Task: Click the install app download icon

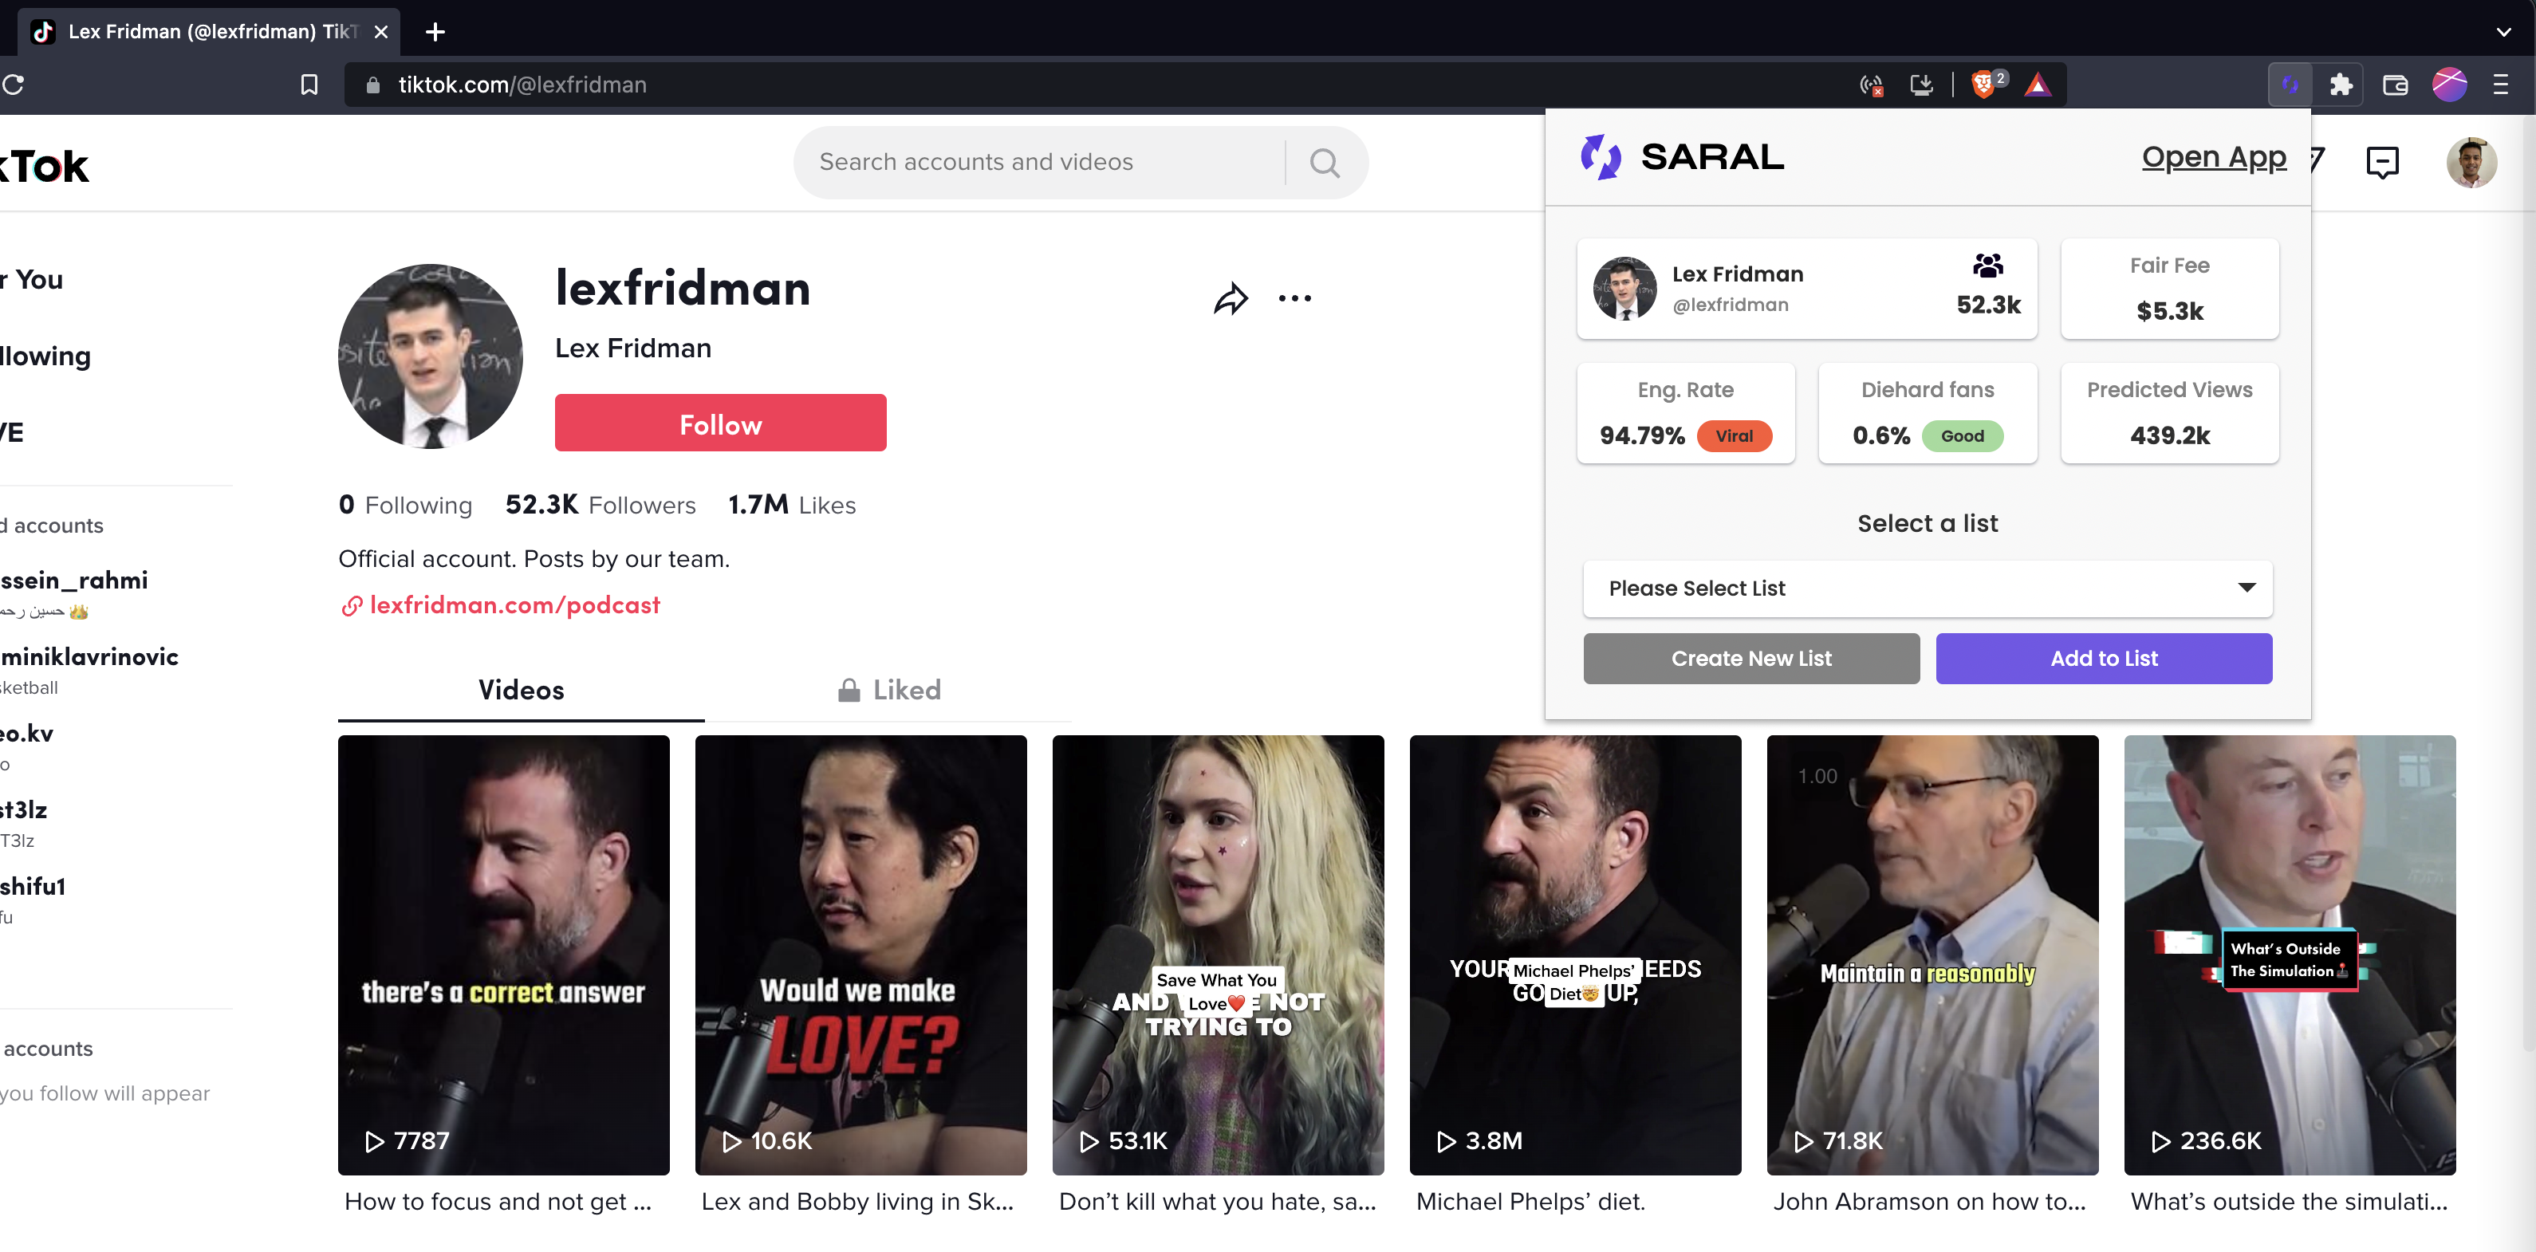Action: pos(1920,85)
